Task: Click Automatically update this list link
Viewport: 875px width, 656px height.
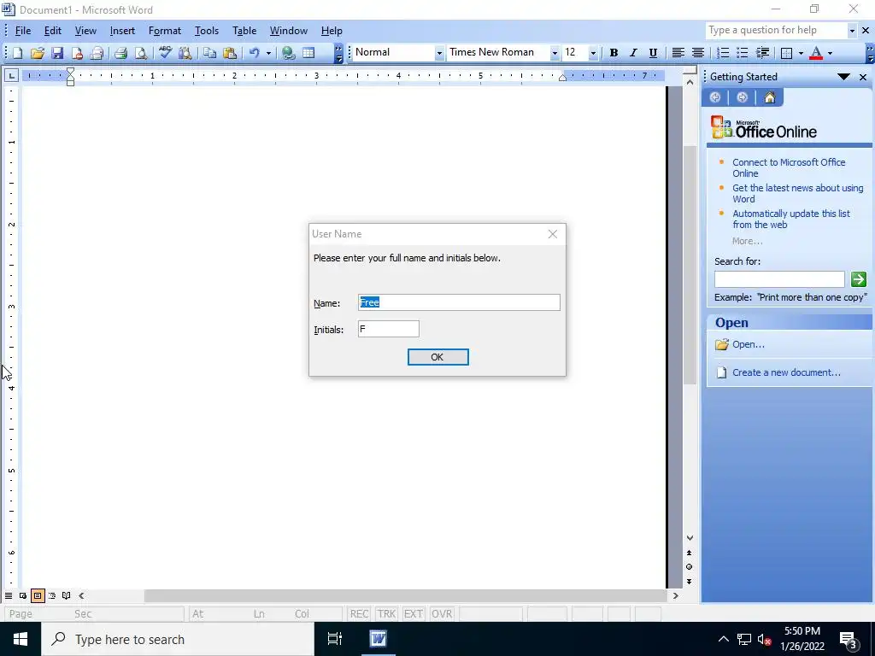Action: [790, 220]
